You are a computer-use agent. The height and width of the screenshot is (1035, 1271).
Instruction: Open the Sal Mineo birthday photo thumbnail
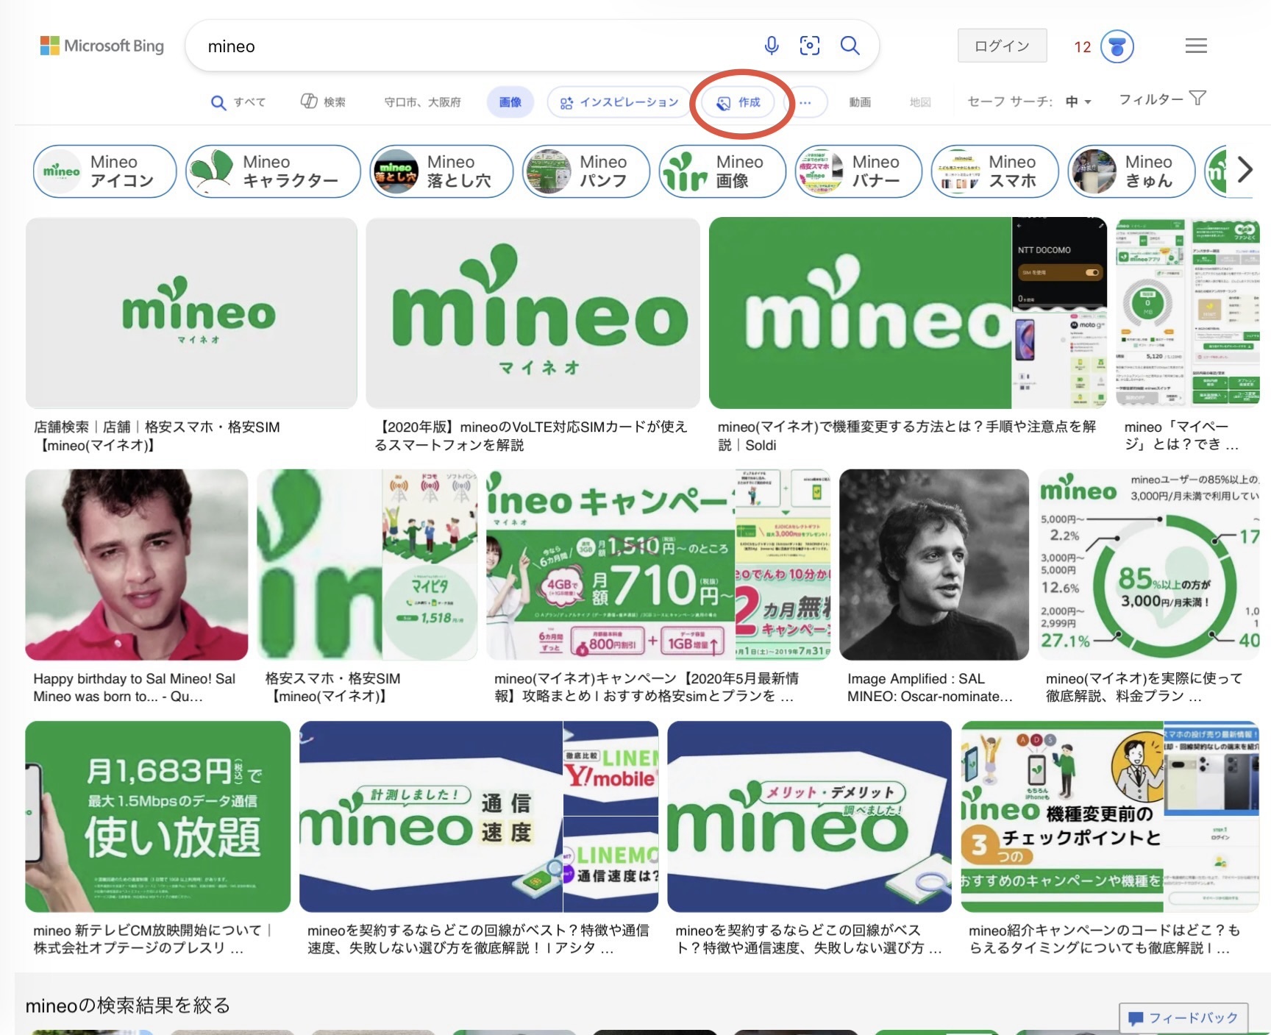137,564
